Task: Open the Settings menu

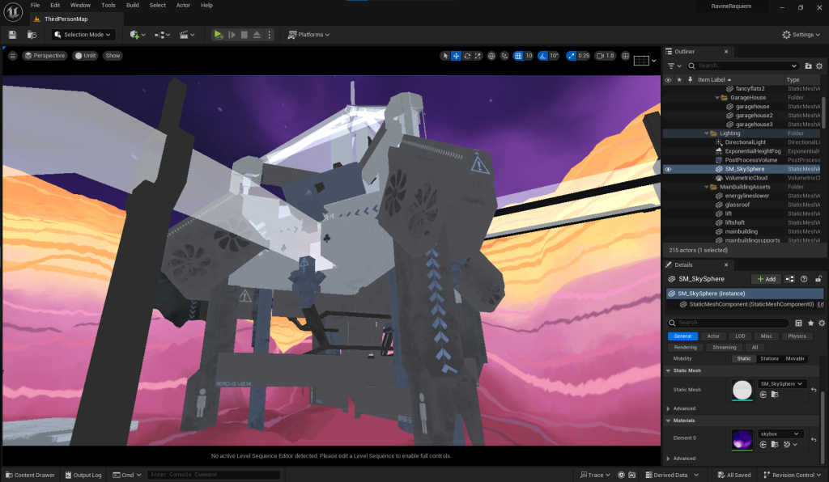Action: 801,35
